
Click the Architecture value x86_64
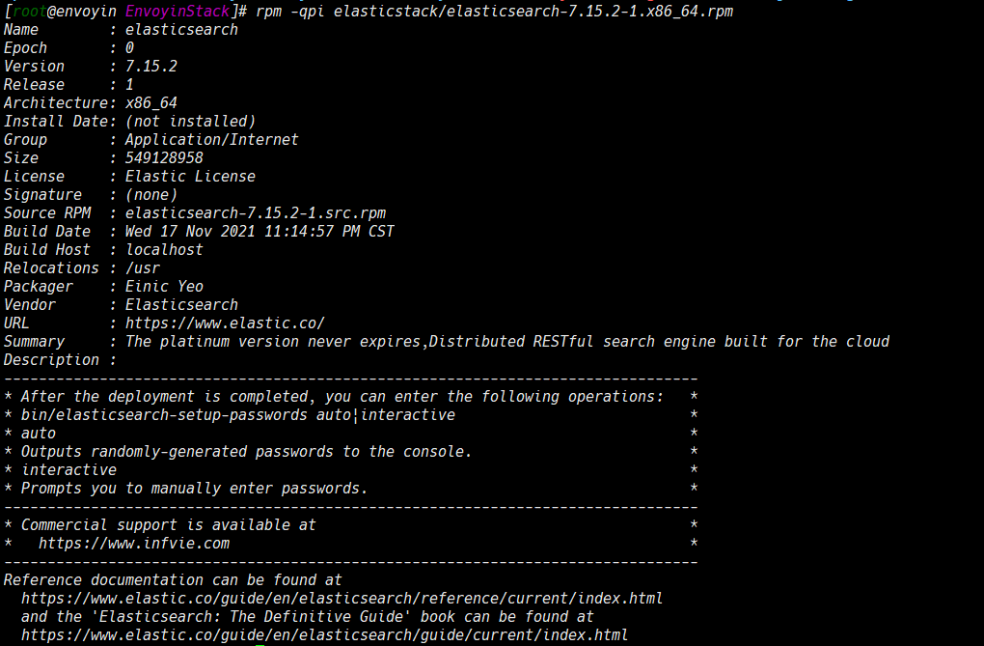click(151, 102)
